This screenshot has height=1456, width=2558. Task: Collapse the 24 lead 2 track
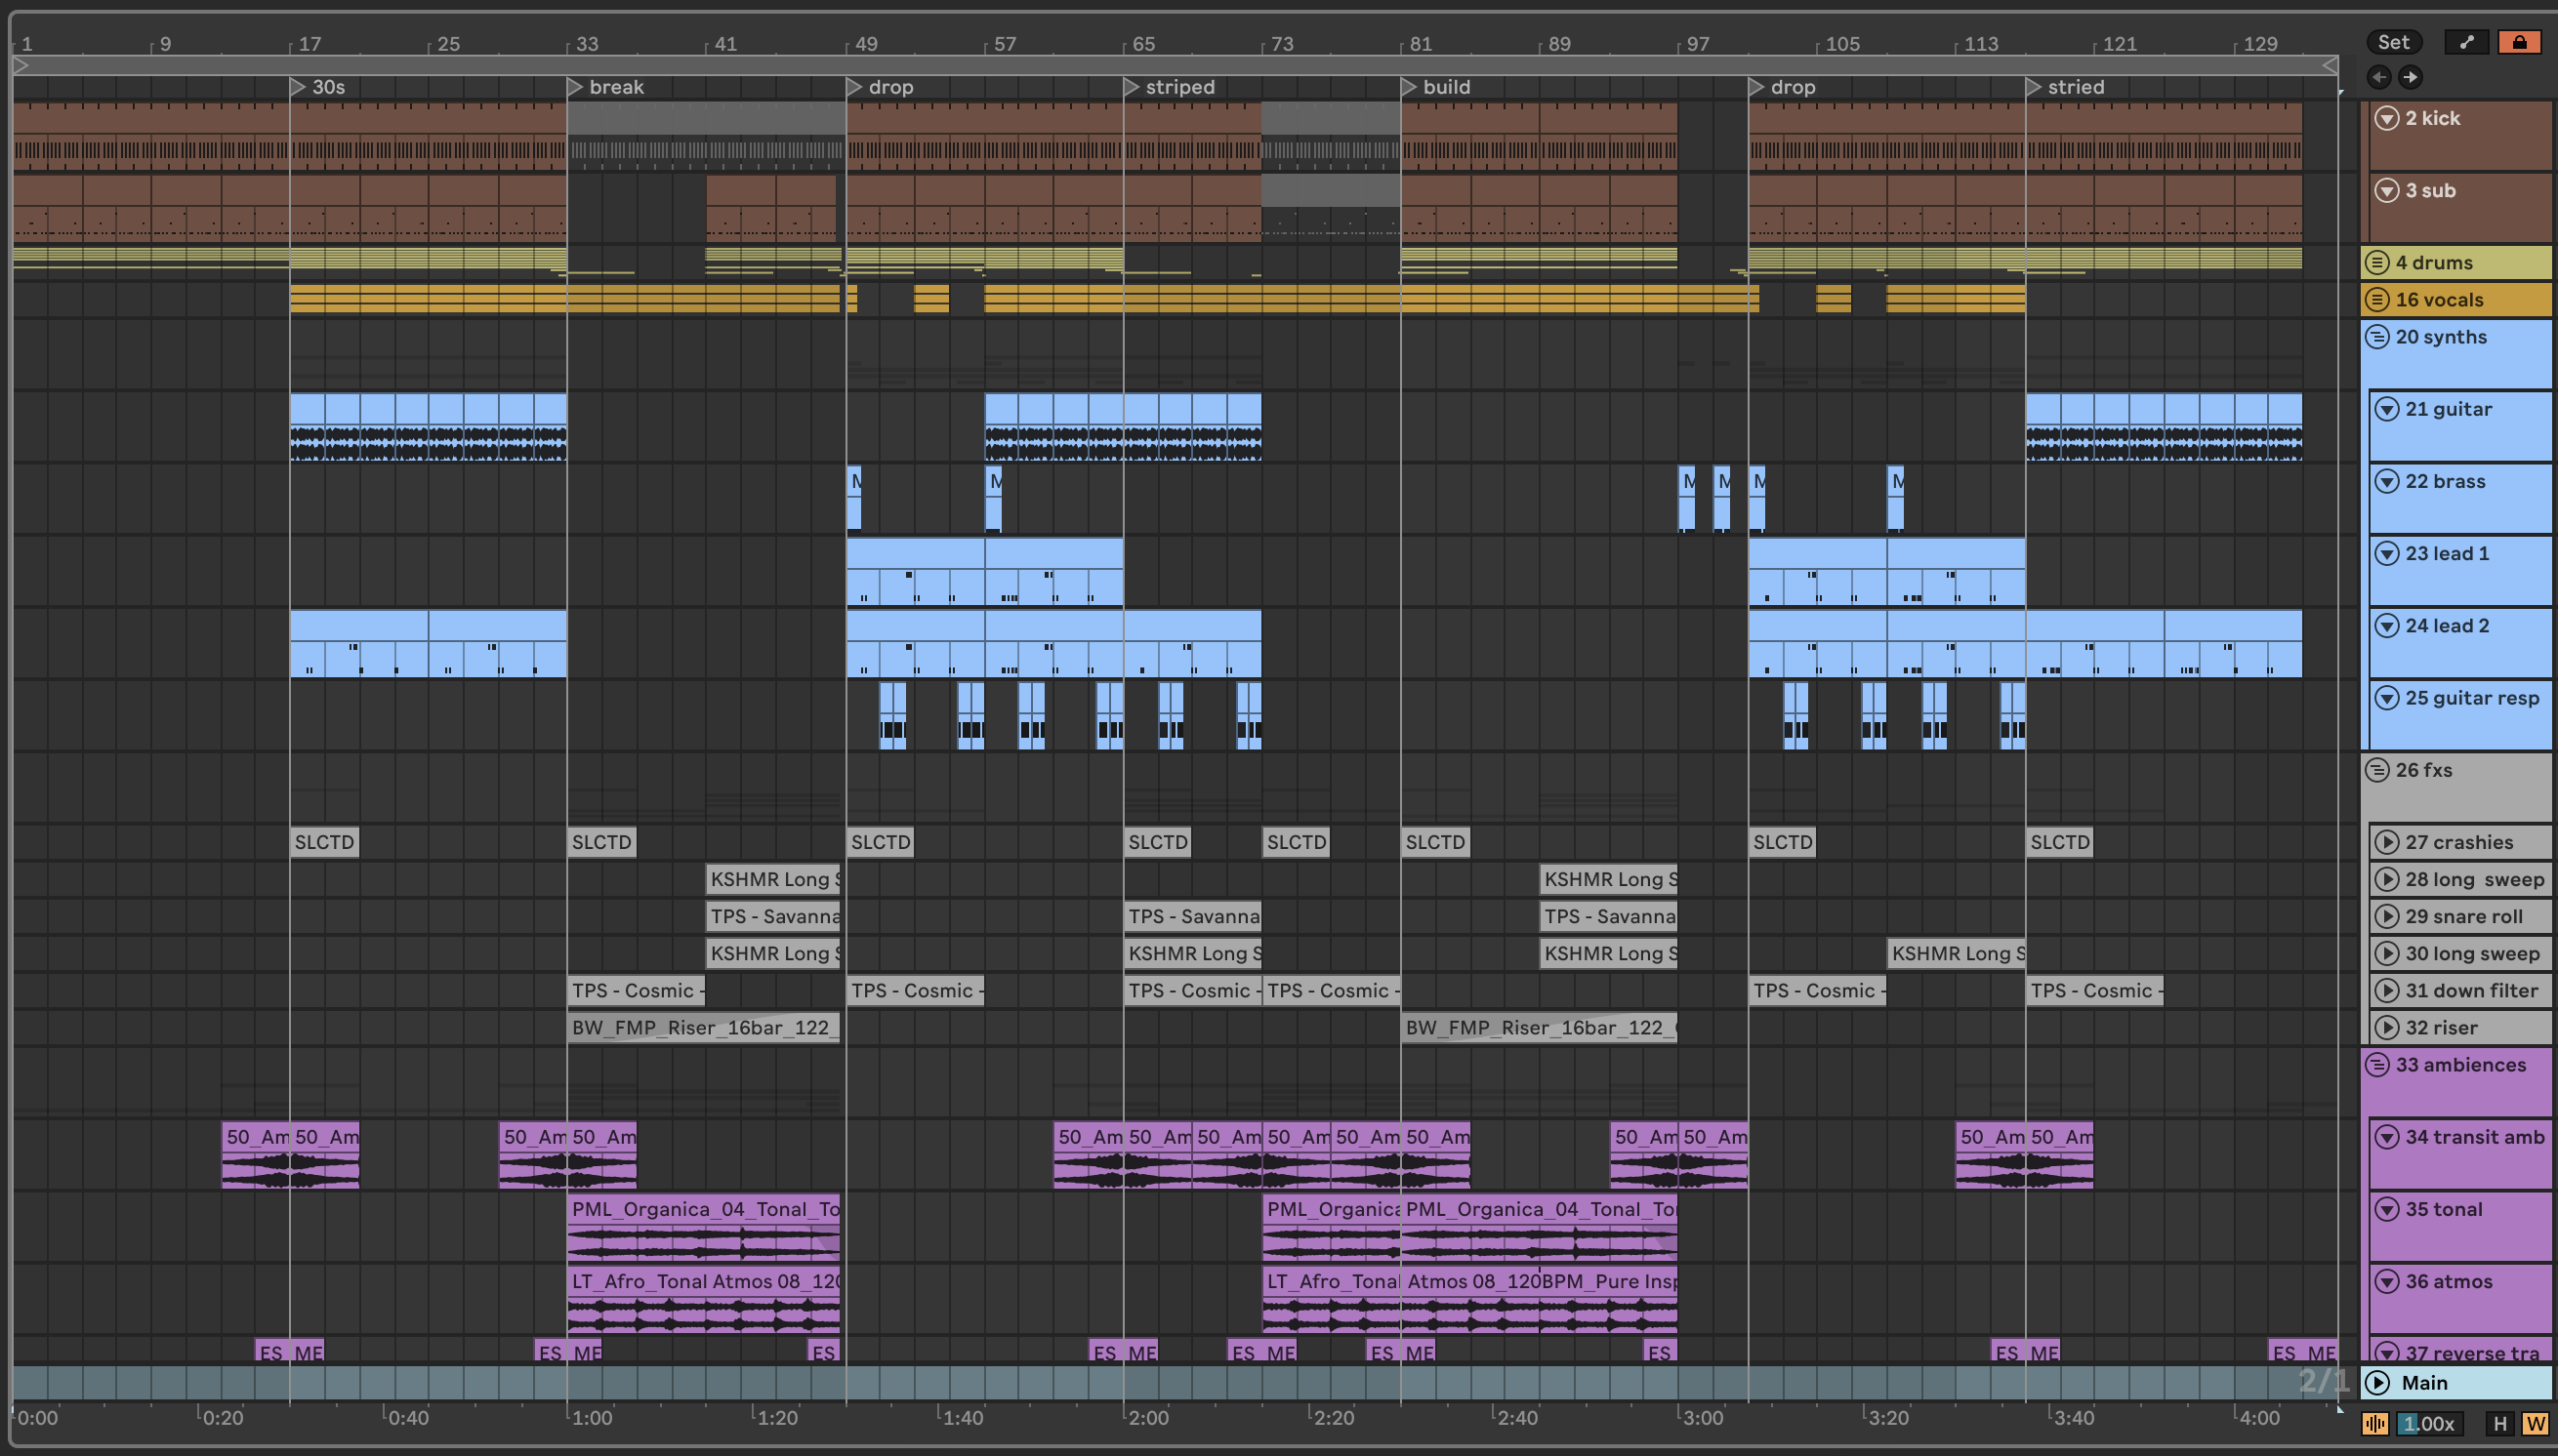(2387, 626)
